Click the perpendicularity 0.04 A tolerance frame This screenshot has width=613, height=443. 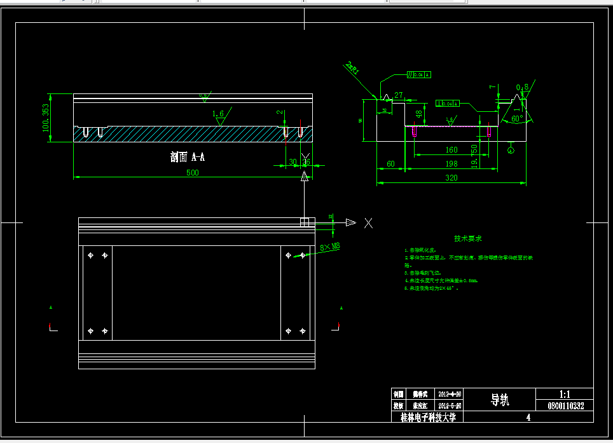click(x=448, y=104)
